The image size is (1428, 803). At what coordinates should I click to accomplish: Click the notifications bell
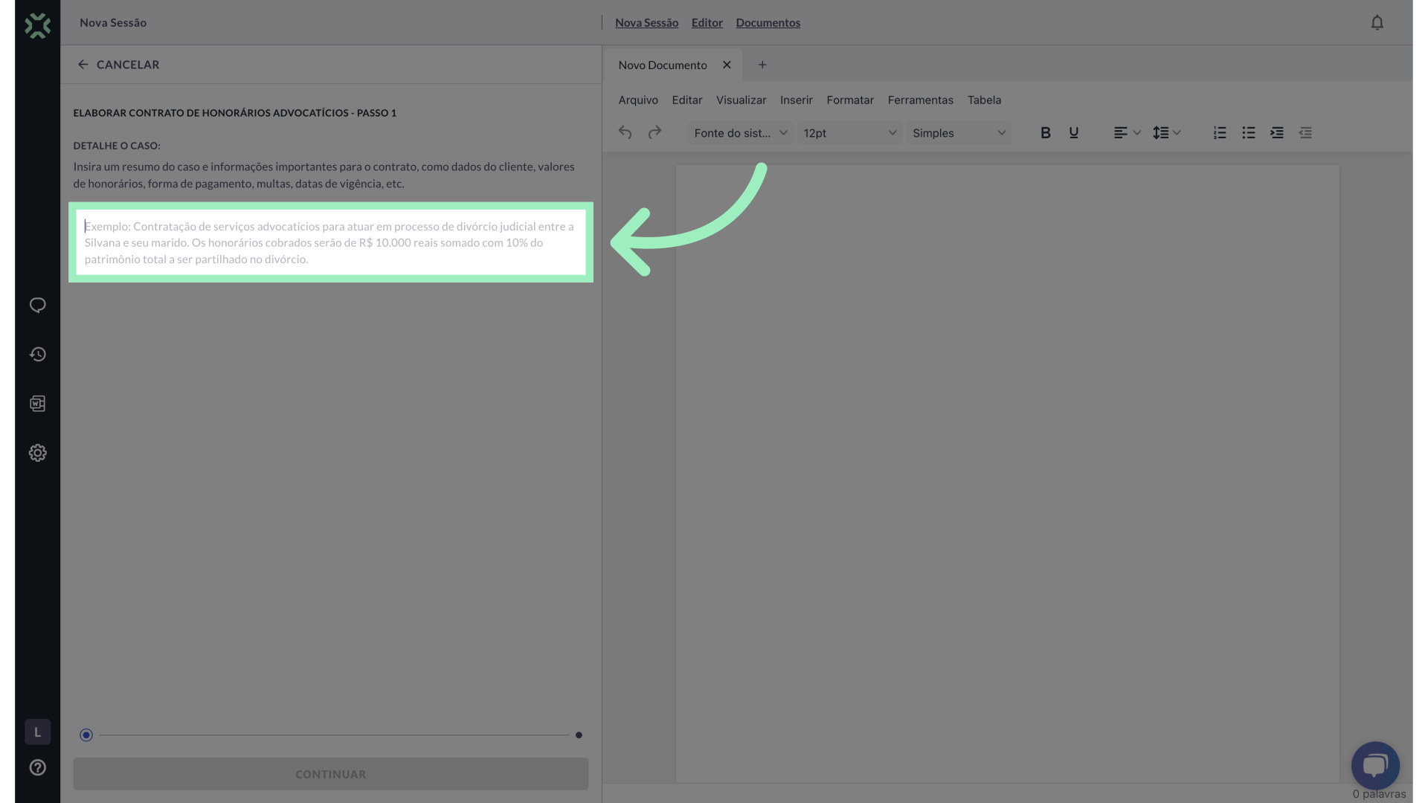(1377, 23)
